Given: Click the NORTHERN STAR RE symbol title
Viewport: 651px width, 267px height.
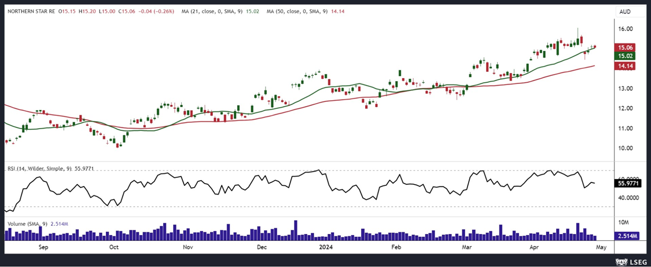Looking at the screenshot, I should coord(31,12).
